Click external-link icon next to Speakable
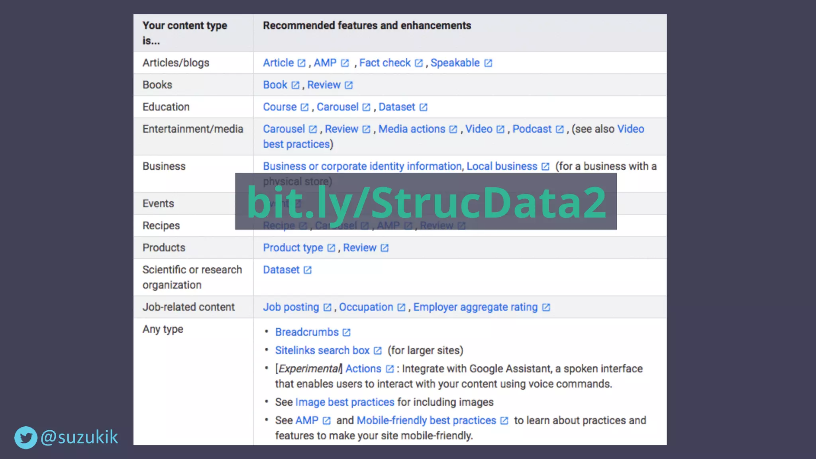 [488, 63]
